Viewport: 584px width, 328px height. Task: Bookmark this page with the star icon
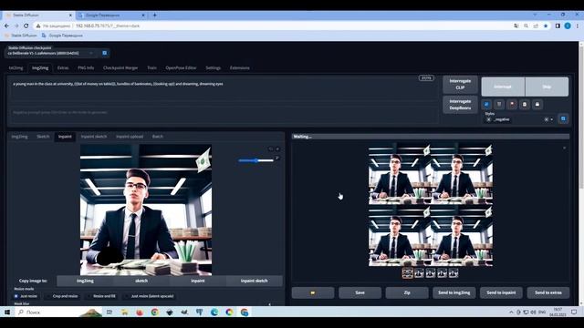coord(546,26)
